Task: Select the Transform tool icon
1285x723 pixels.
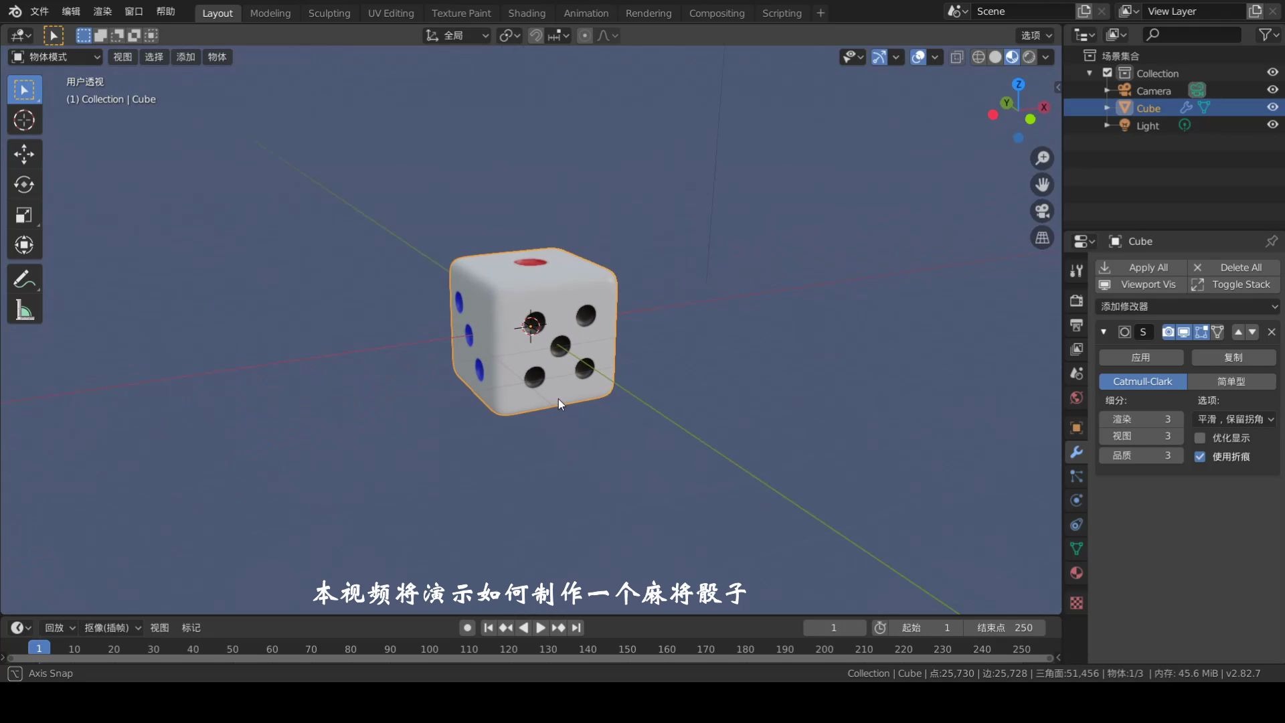Action: [x=24, y=246]
